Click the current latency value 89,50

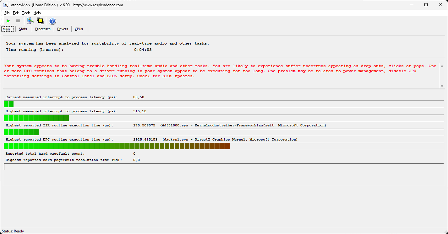coord(139,97)
